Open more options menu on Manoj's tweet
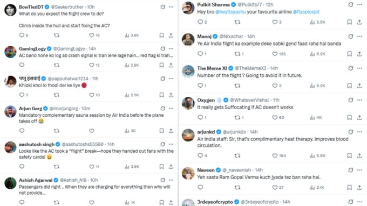This screenshot has width=367, height=206. 359,37
